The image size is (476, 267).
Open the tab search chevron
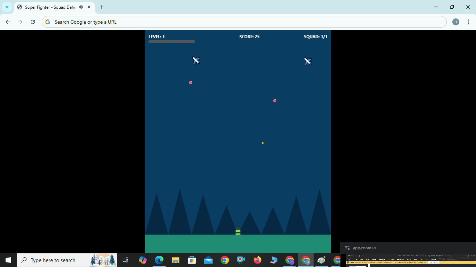7,7
